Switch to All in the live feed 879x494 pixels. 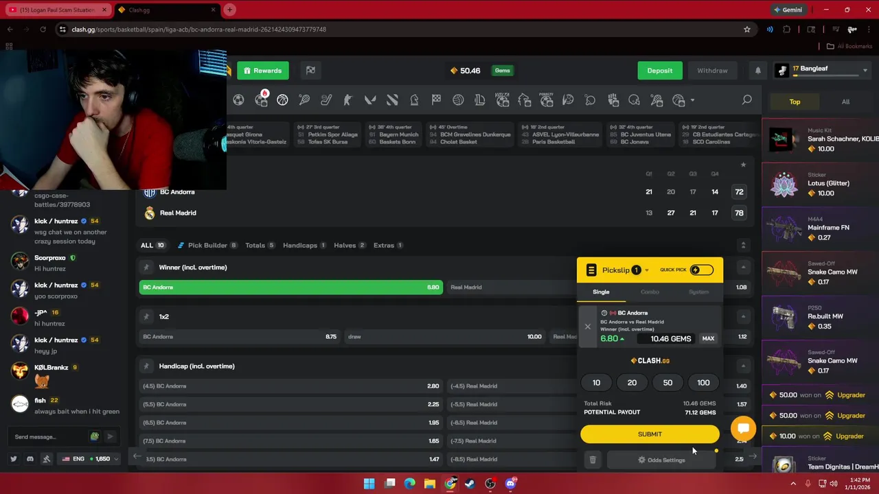pos(845,102)
